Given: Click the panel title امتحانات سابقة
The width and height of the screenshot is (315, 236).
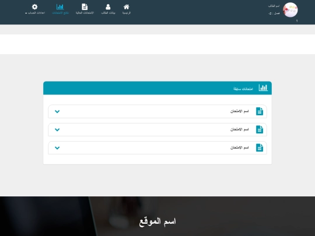Looking at the screenshot, I should tap(243, 89).
